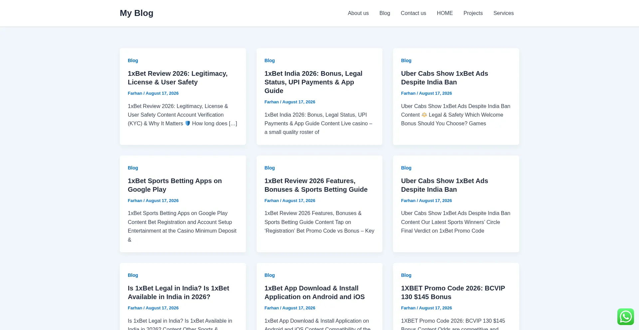Click the date under "Is 1xBet Legal in India?"
Screen dimensions: 639x330
(x=162, y=308)
